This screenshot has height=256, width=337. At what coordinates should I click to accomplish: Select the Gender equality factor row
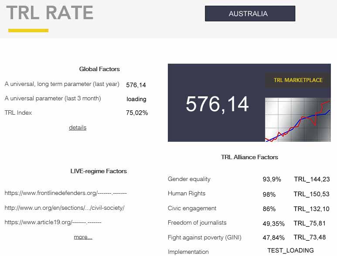click(189, 179)
